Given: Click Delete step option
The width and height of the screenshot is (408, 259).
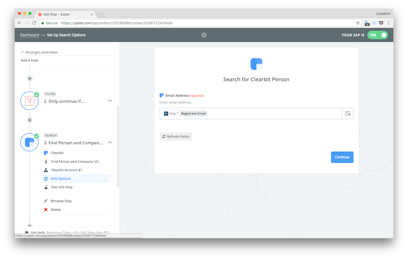Looking at the screenshot, I should (55, 209).
